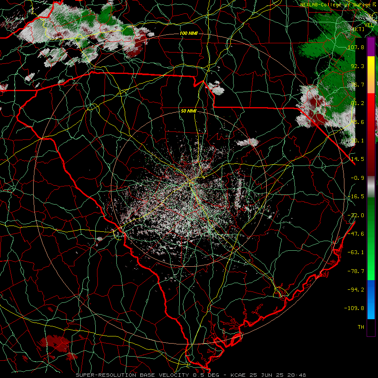This screenshot has width=378, height=378.
Task: Select the -47.6 legend value
Action: pyautogui.click(x=356, y=234)
